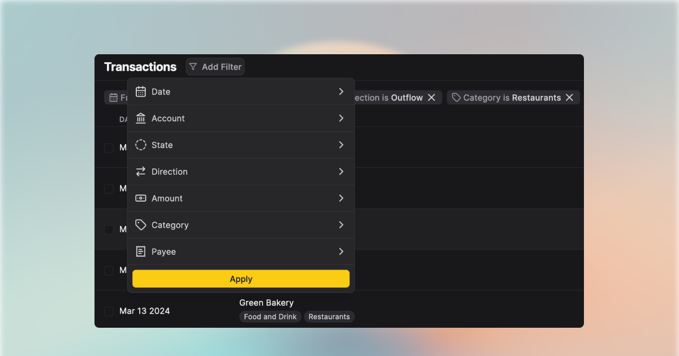Select the first transaction row checkbox
Screen dimensions: 679x356
pyautogui.click(x=109, y=147)
